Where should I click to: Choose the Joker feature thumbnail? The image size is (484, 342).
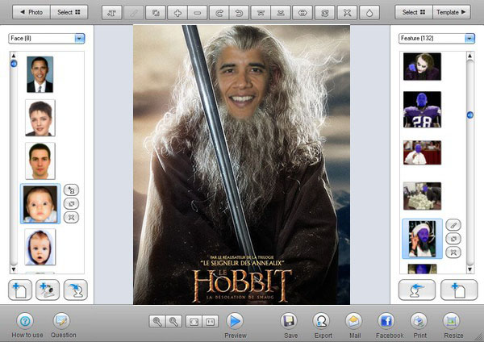pyautogui.click(x=422, y=67)
